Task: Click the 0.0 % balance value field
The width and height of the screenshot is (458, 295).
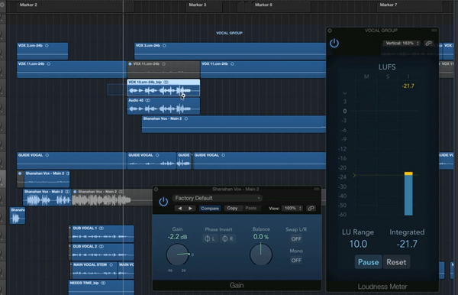Action: click(x=261, y=236)
